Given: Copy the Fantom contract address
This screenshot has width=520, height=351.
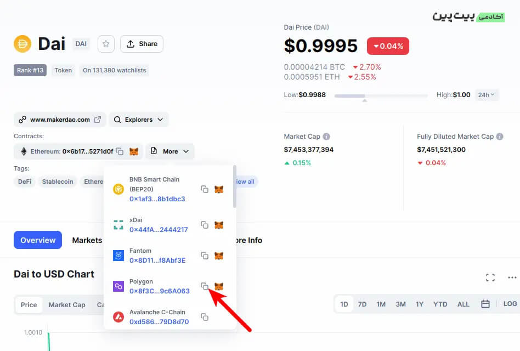Looking at the screenshot, I should [x=205, y=256].
